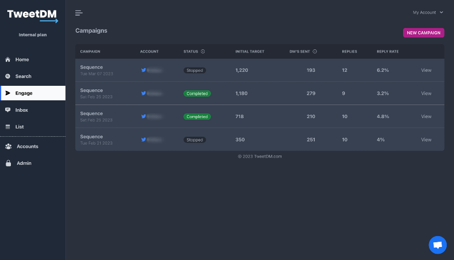Screen dimensions: 454x260
Task: Click the Status column info icon
Action: pos(203,51)
